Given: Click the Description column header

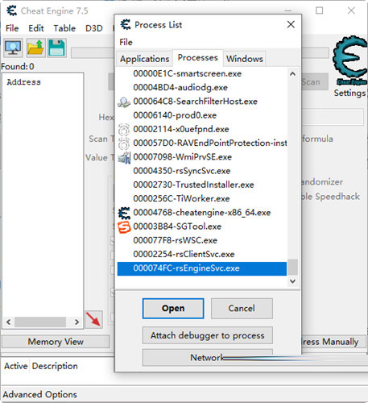Looking at the screenshot, I should pos(55,366).
